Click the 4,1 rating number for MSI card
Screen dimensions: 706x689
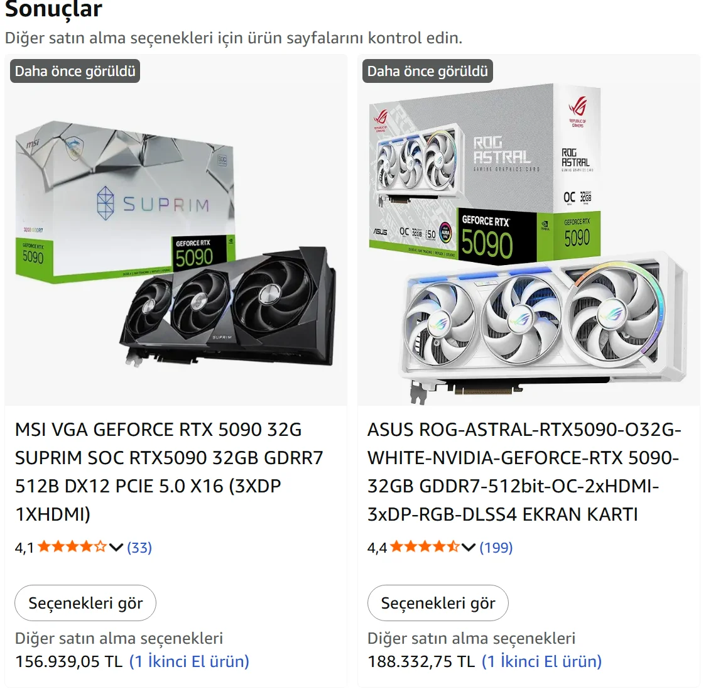(24, 548)
